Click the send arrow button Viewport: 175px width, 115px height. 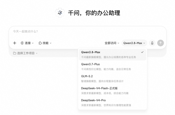click(160, 43)
